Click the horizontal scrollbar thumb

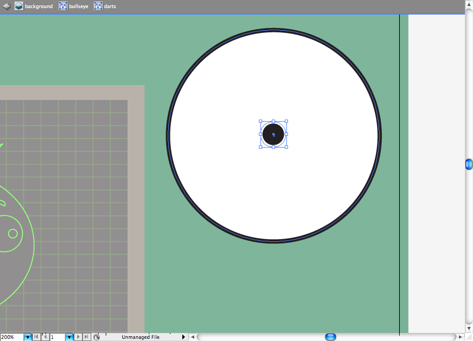[x=330, y=337]
